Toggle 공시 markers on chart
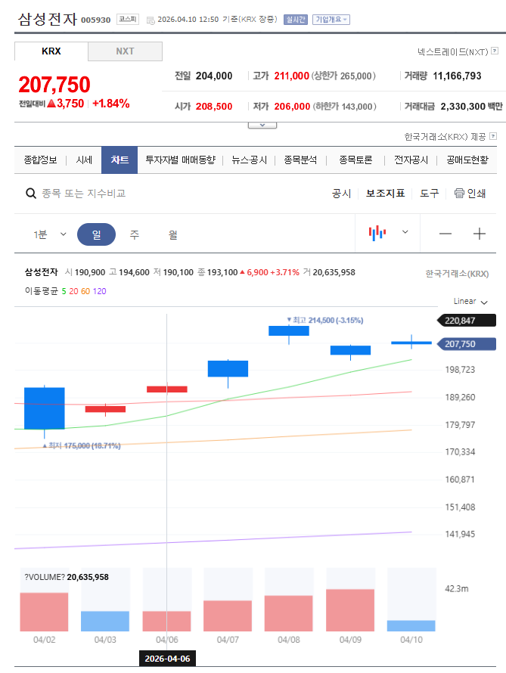The width and height of the screenshot is (506, 673). [341, 194]
